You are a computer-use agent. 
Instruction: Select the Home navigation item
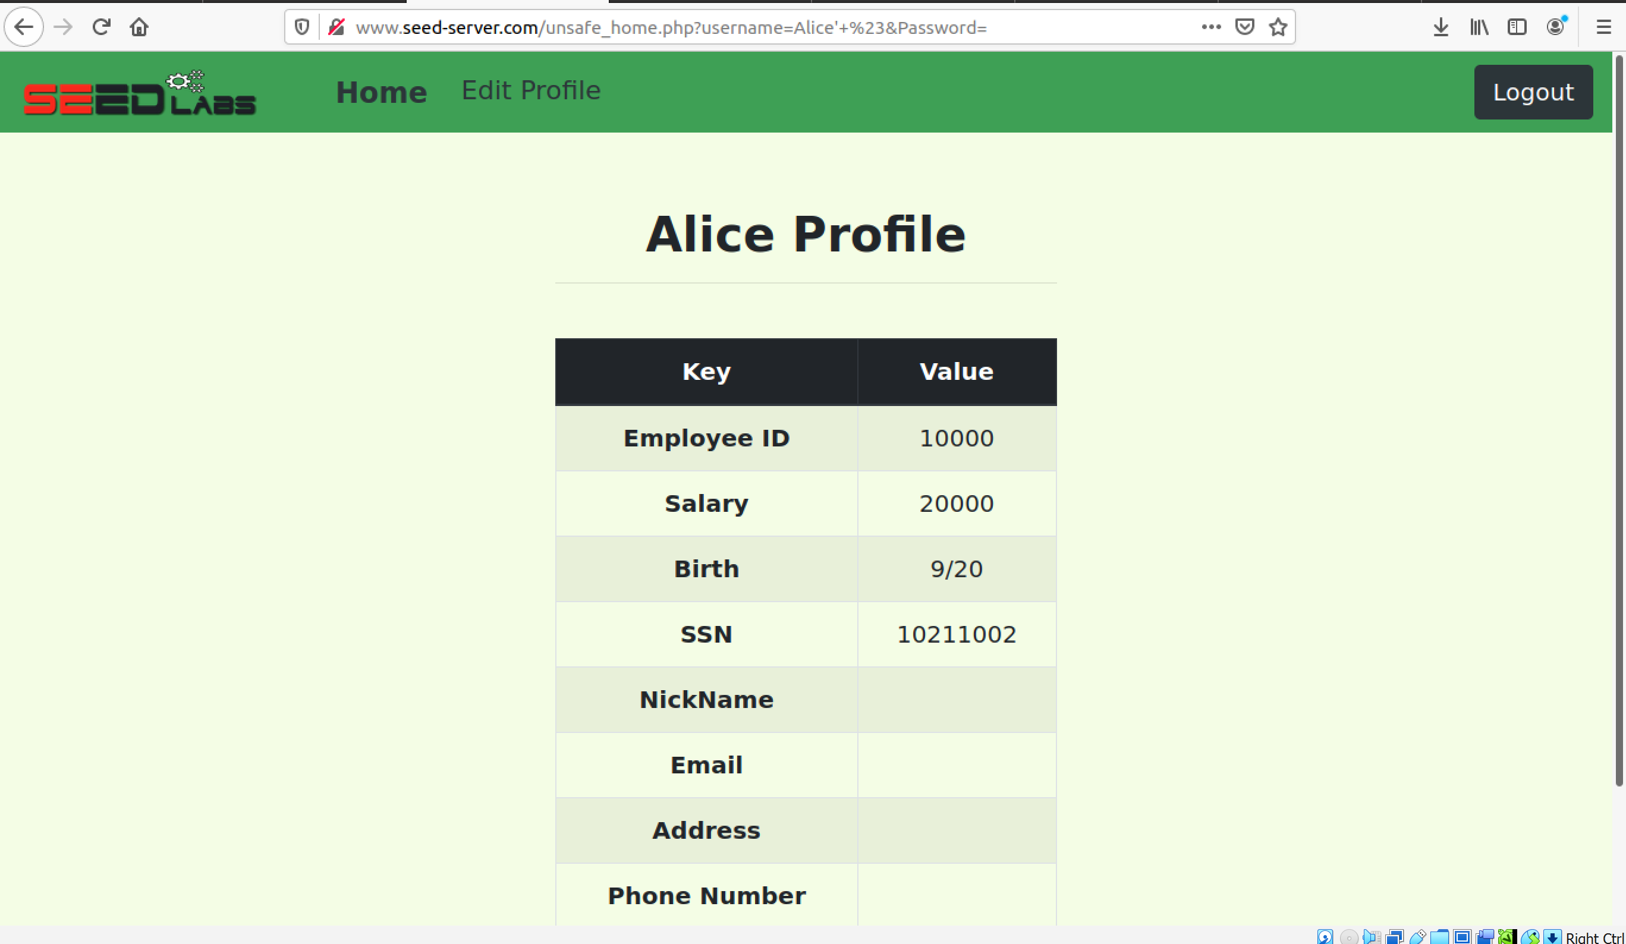(380, 92)
